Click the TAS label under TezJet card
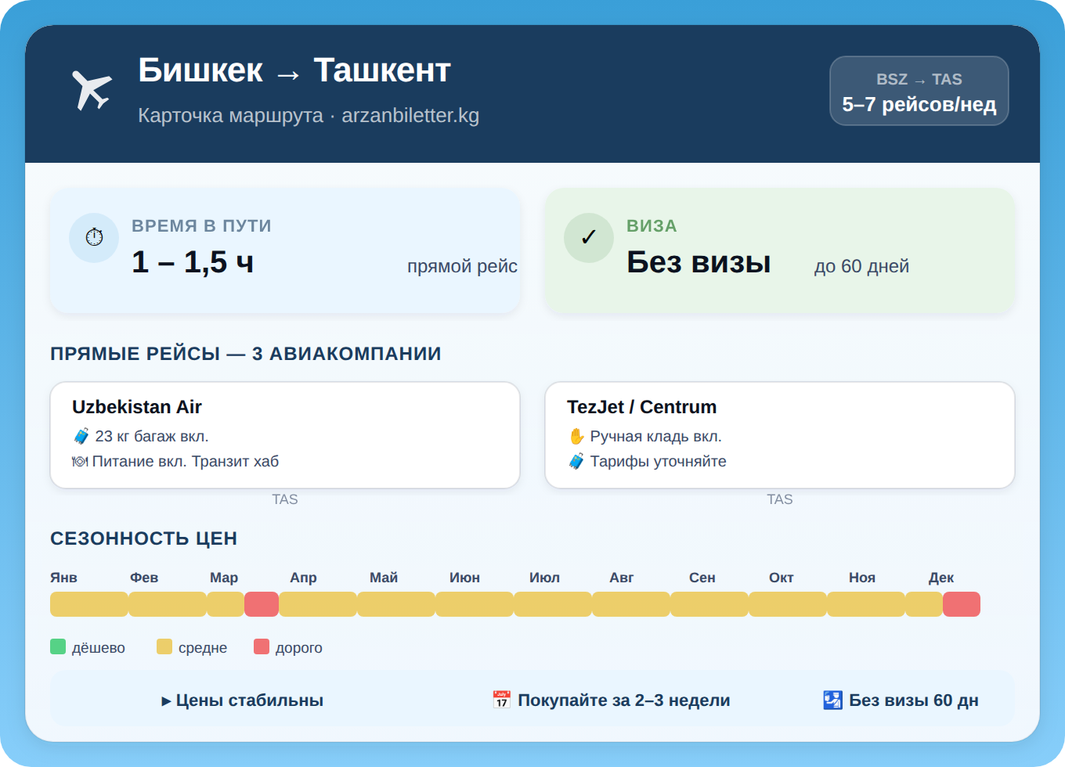Image resolution: width=1065 pixels, height=767 pixels. (780, 499)
